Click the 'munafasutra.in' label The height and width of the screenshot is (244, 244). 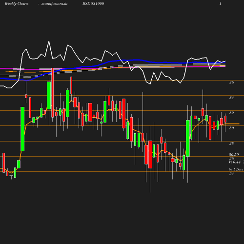(54, 3)
